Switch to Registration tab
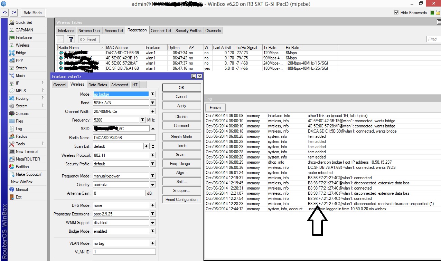The height and width of the screenshot is (261, 441). pyautogui.click(x=137, y=30)
